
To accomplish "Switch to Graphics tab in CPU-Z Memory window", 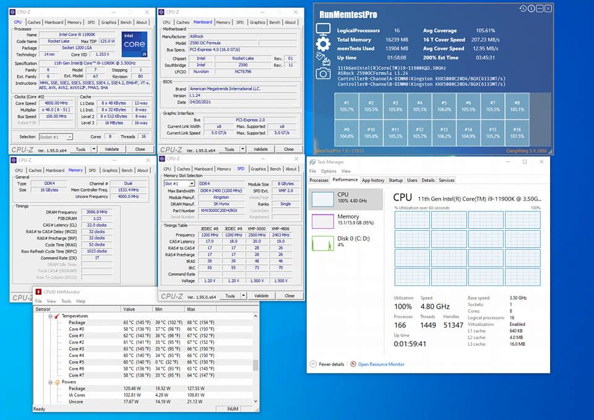I will [x=110, y=171].
